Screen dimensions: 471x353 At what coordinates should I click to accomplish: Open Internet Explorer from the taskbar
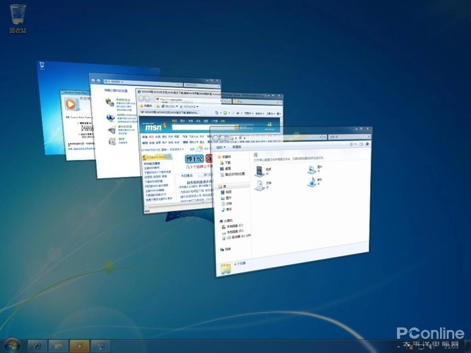[36, 345]
